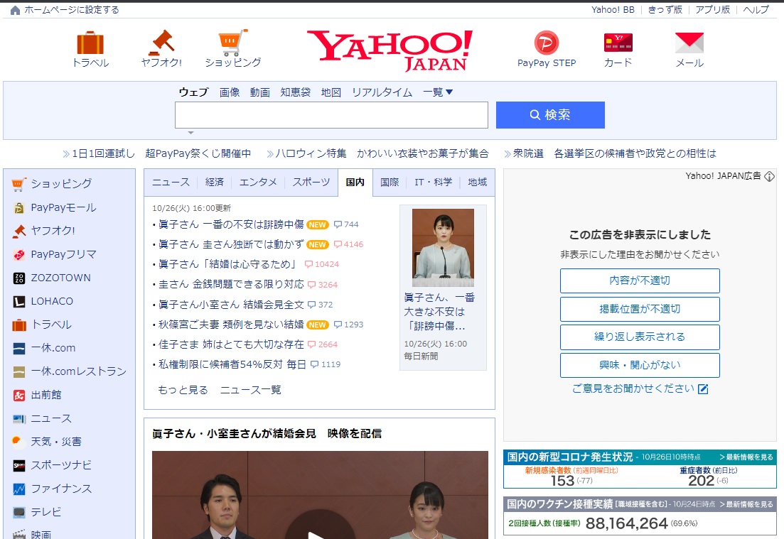Click the 一休.comレストラン sidebar icon
The width and height of the screenshot is (784, 539).
(18, 371)
